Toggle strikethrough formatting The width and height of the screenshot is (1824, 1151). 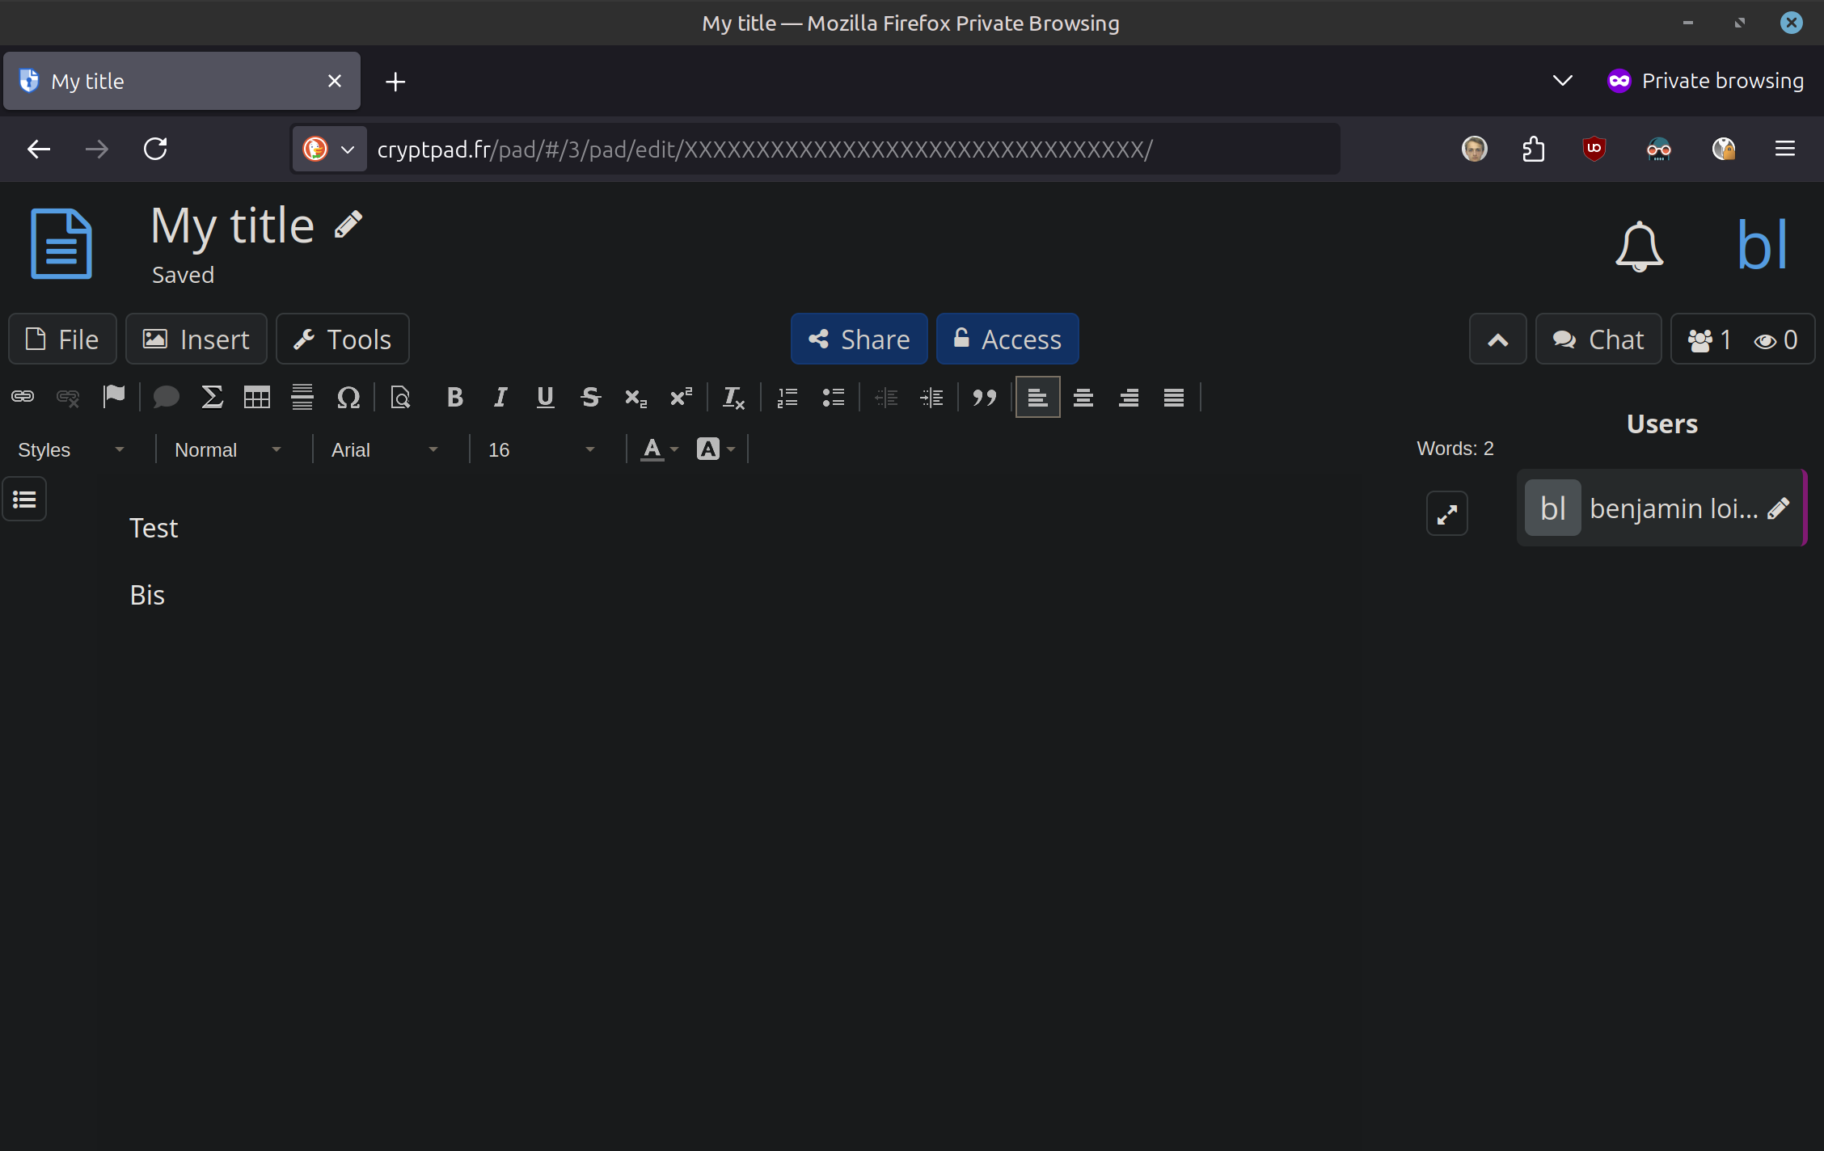click(590, 397)
